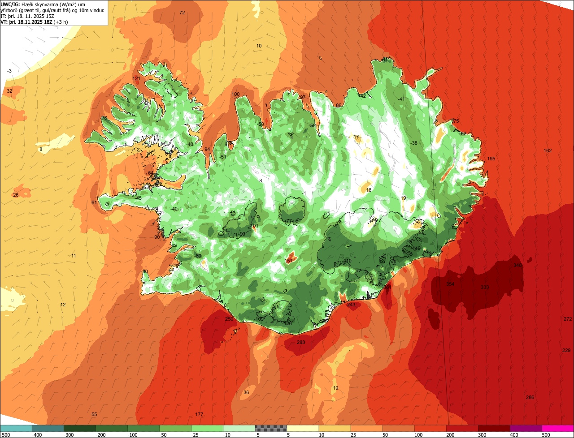
Task: Click the flux value -41 on the map
Action: [401, 99]
